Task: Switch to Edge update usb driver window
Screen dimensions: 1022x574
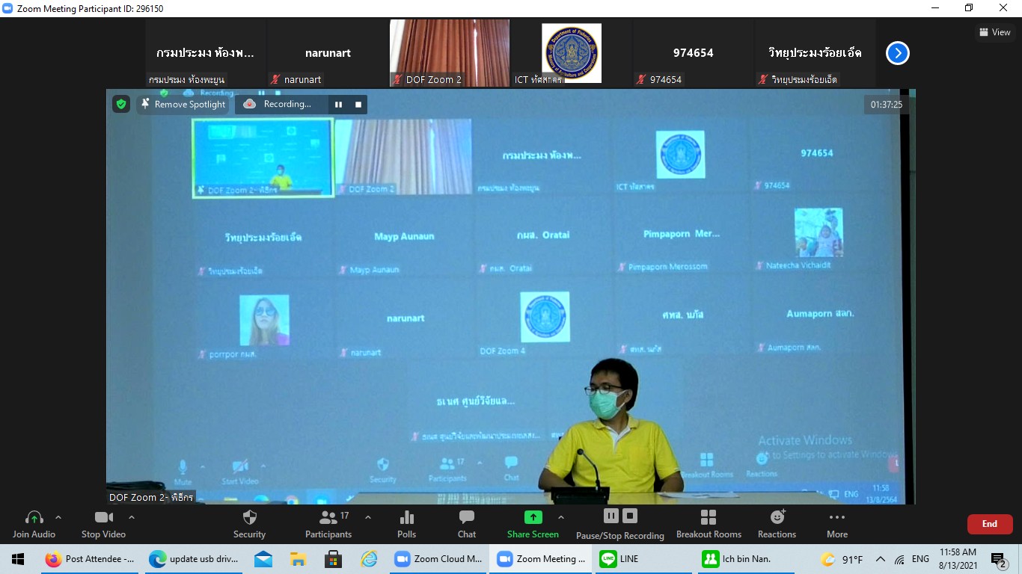Action: click(x=193, y=559)
